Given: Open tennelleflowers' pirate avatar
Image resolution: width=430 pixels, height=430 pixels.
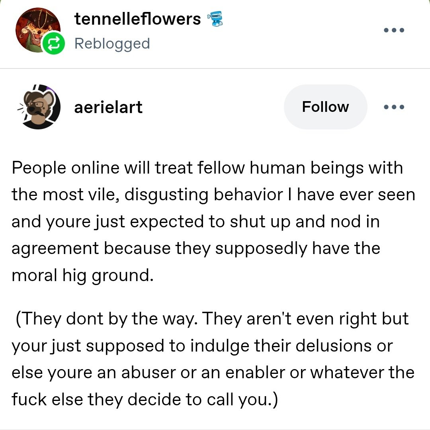Looking at the screenshot, I should pos(35,28).
